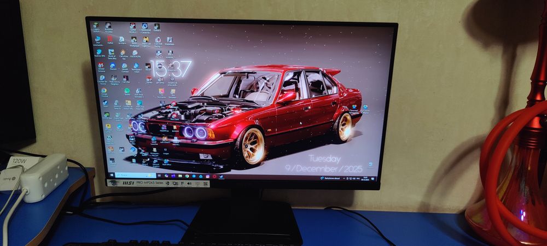Open the red Opera icon in taskbar
Screen dimensions: 547x246
(x=214, y=177)
